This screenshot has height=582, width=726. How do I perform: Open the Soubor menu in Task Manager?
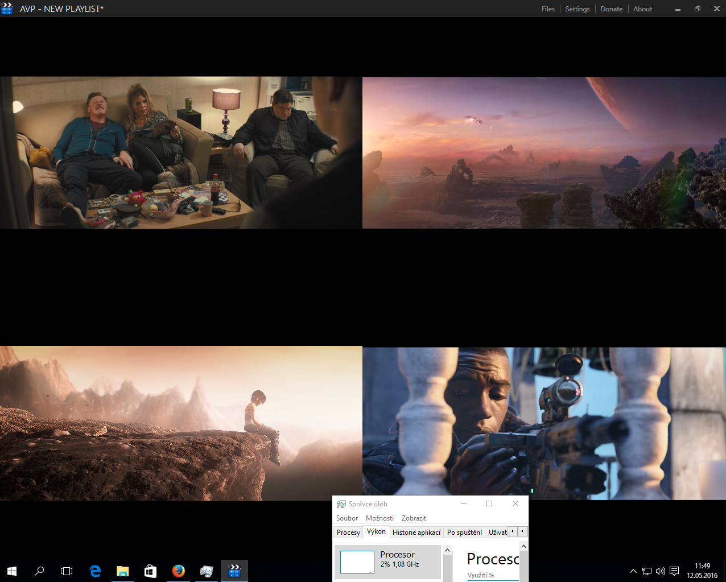tap(347, 518)
